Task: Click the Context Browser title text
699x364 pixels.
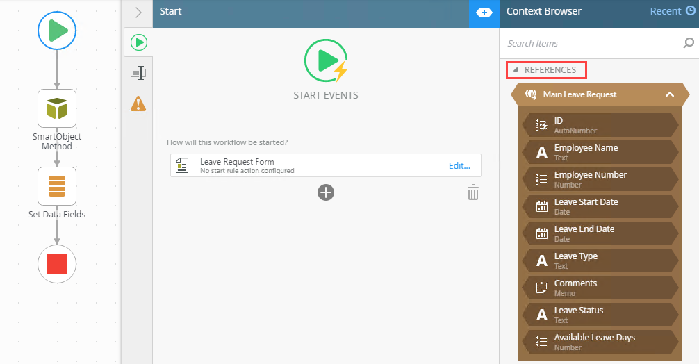Action: coord(544,11)
